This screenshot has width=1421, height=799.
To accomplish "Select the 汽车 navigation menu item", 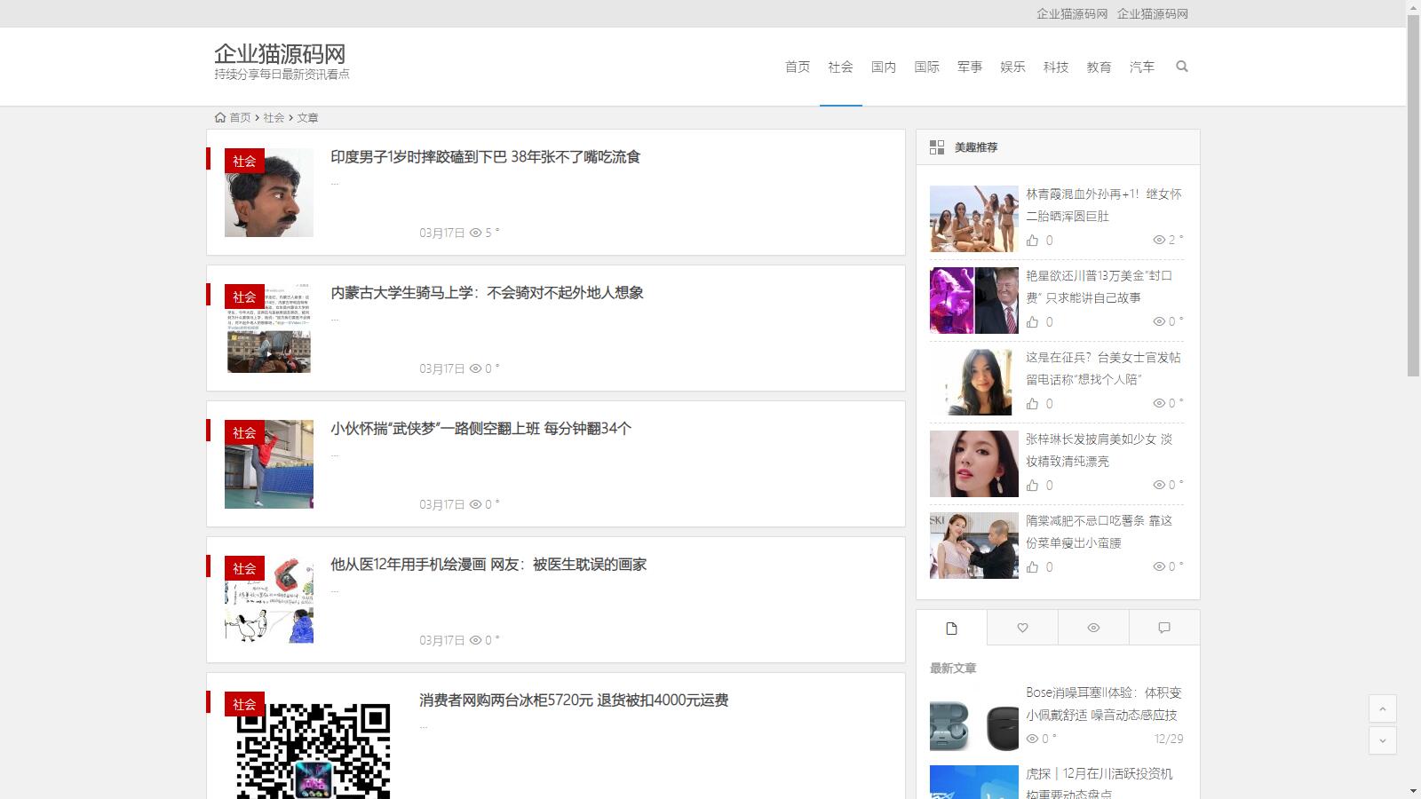I will (x=1141, y=67).
